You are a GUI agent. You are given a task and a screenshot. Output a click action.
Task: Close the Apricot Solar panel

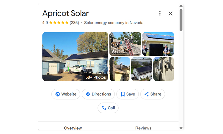[x=170, y=13]
